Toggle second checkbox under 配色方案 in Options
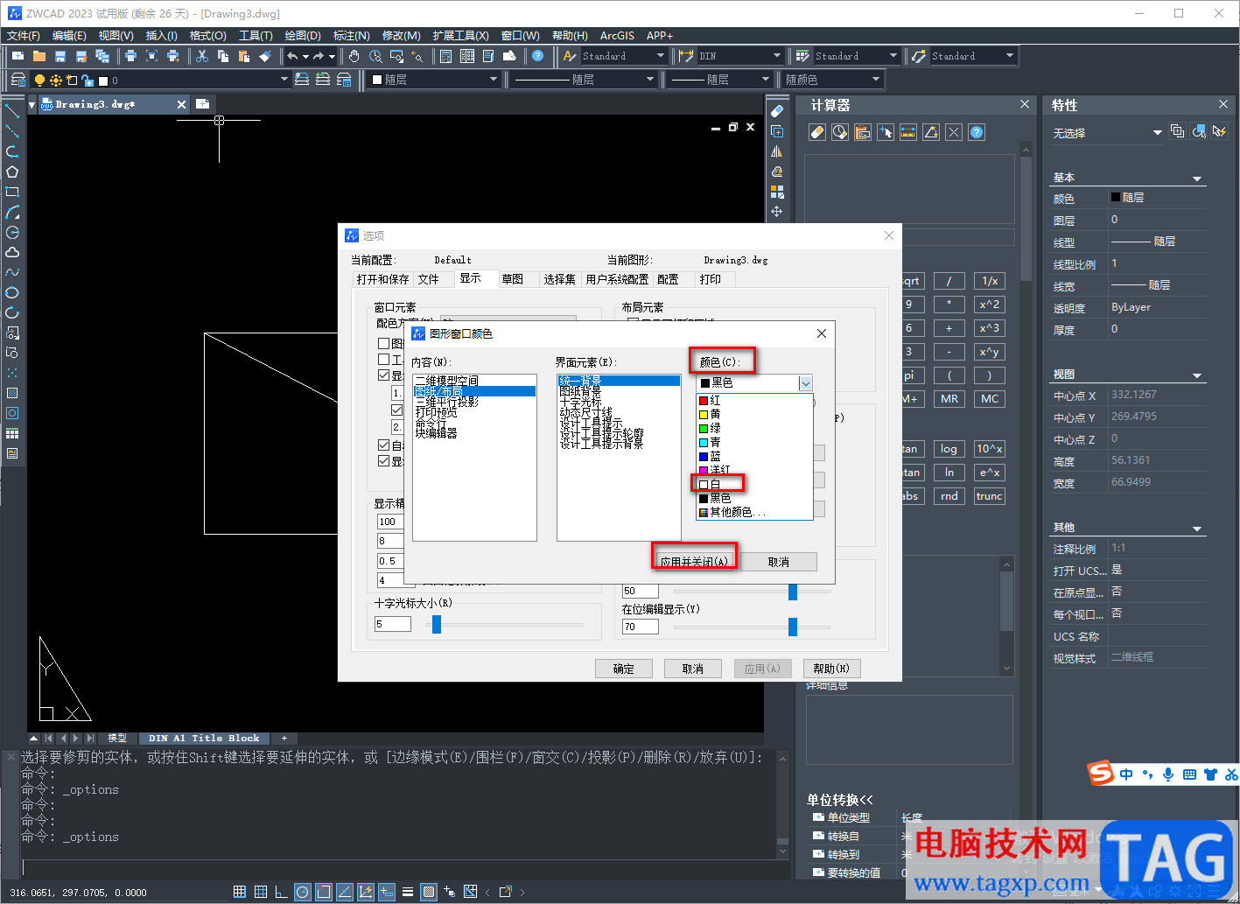The width and height of the screenshot is (1240, 904). click(x=383, y=359)
